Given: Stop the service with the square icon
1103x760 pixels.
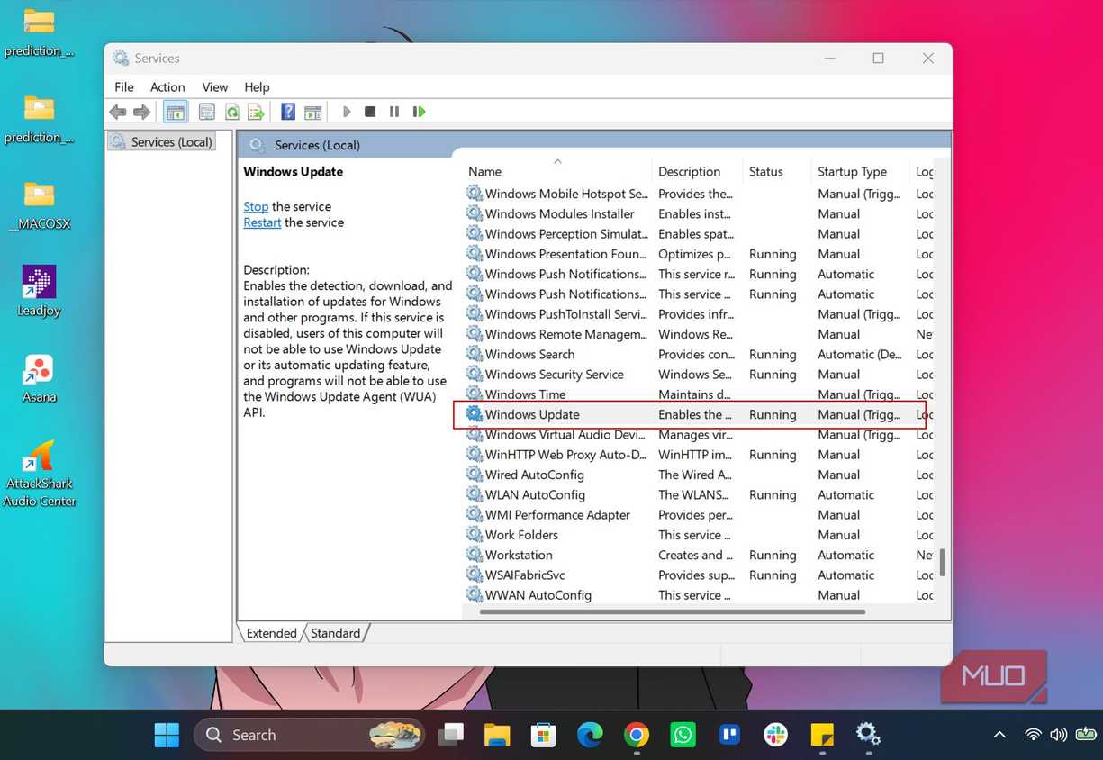Looking at the screenshot, I should coord(370,112).
